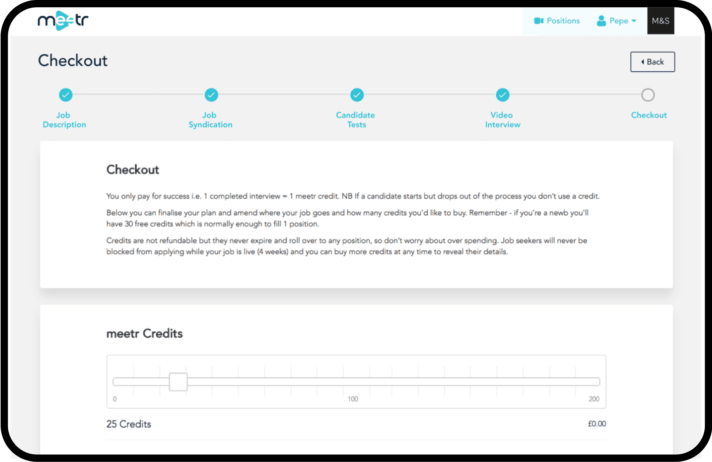Click the credits slider handle
Image resolution: width=712 pixels, height=462 pixels.
178,382
